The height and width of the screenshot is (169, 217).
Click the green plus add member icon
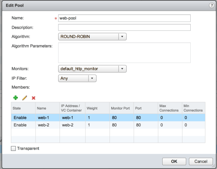click(15, 98)
